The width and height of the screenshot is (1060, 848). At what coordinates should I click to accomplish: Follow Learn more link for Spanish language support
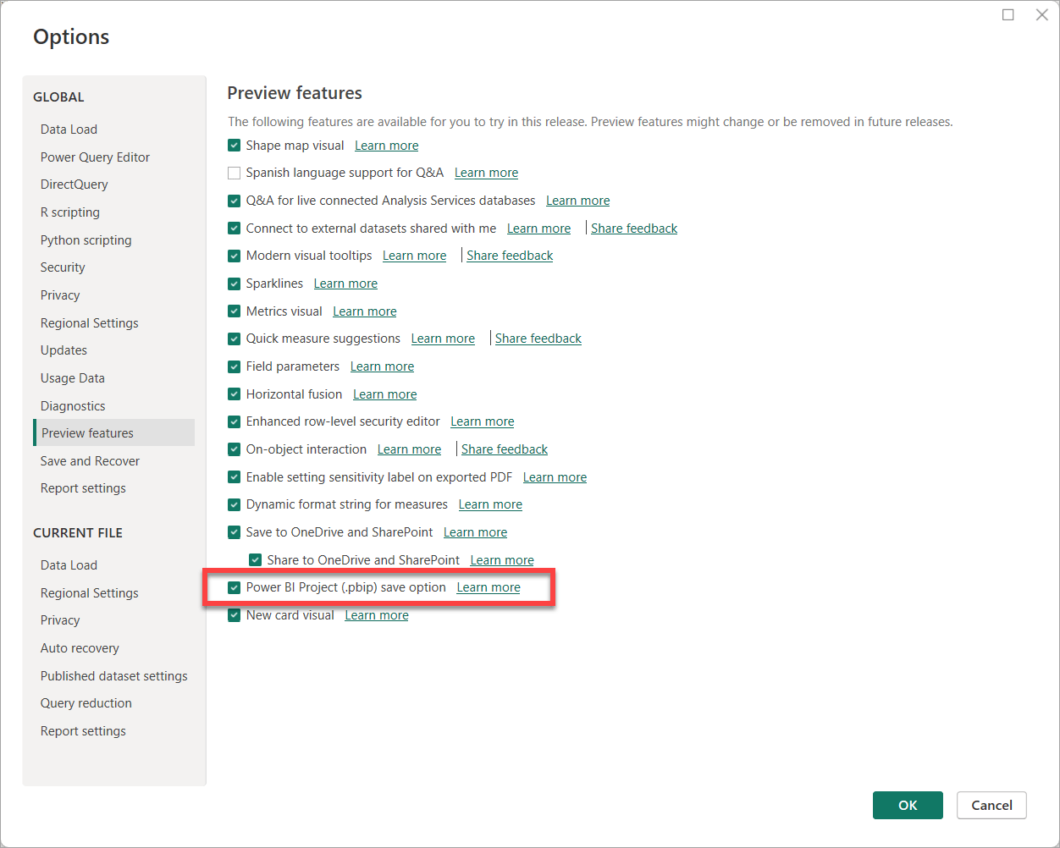pyautogui.click(x=487, y=173)
